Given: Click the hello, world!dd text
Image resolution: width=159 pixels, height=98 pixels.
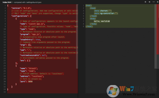Looking at the screenshot, I should pos(102,21).
